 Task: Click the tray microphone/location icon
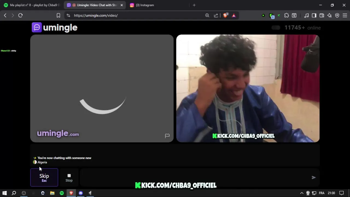308,193
